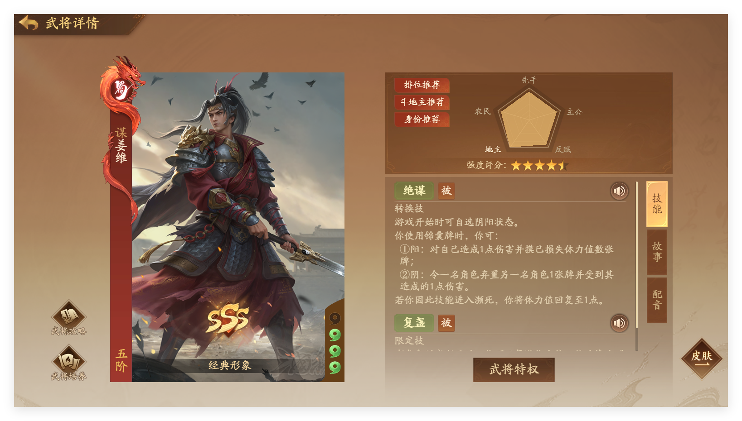Switch to the 配音 voice tab

click(x=657, y=300)
